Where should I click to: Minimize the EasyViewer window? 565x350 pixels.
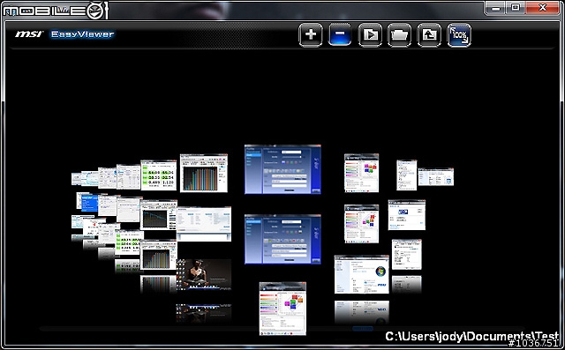(x=495, y=8)
